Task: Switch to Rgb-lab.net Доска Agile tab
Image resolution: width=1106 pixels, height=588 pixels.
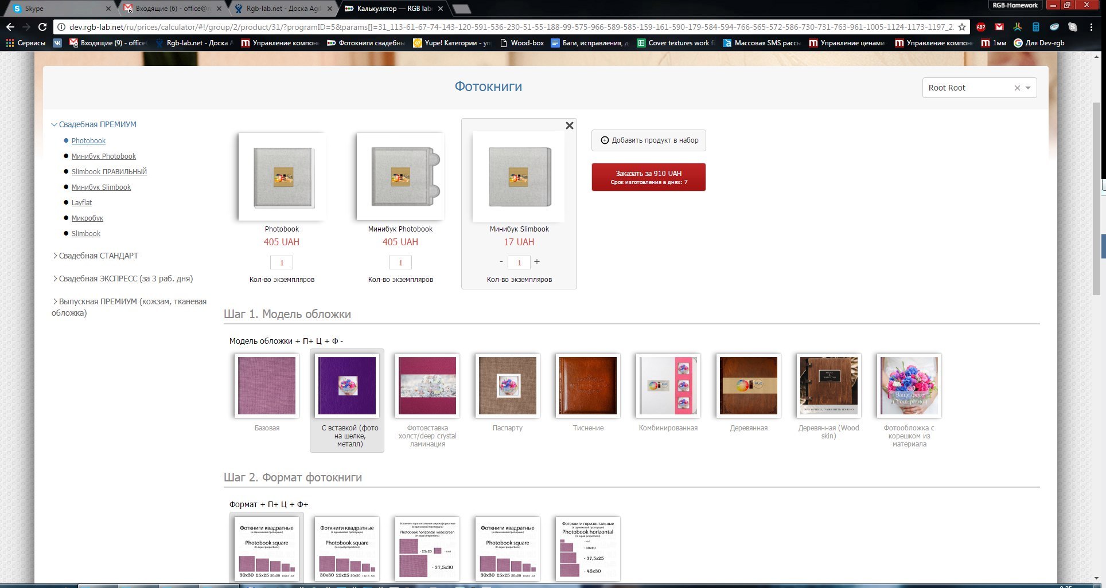Action: tap(282, 9)
